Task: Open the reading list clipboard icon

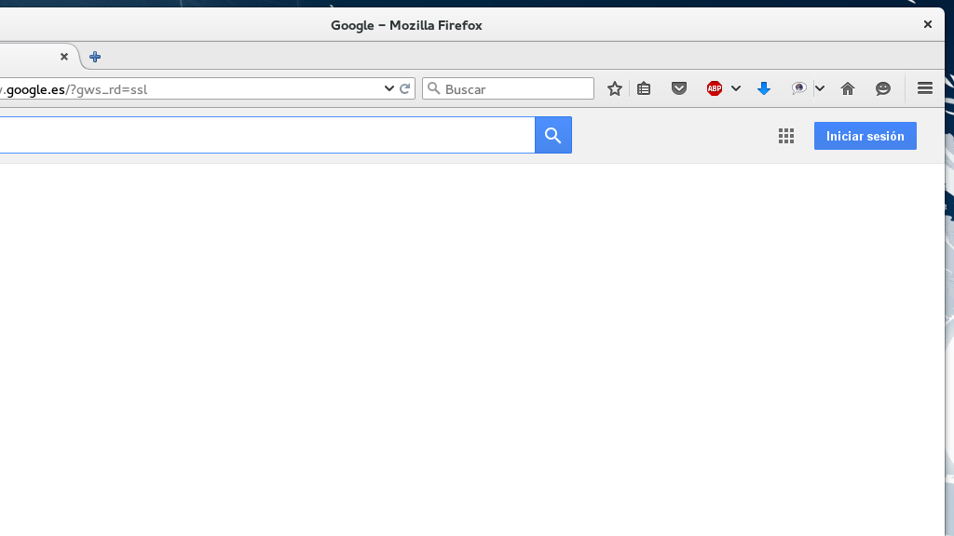Action: point(644,87)
